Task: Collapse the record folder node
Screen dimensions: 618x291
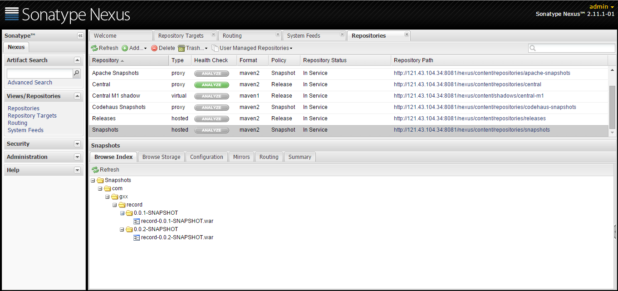Action: tap(115, 205)
